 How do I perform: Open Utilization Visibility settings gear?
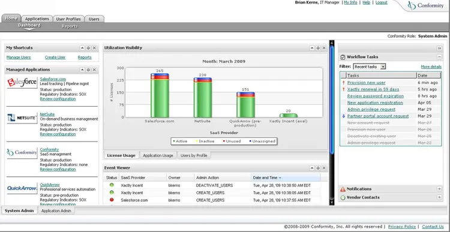tap(318, 48)
